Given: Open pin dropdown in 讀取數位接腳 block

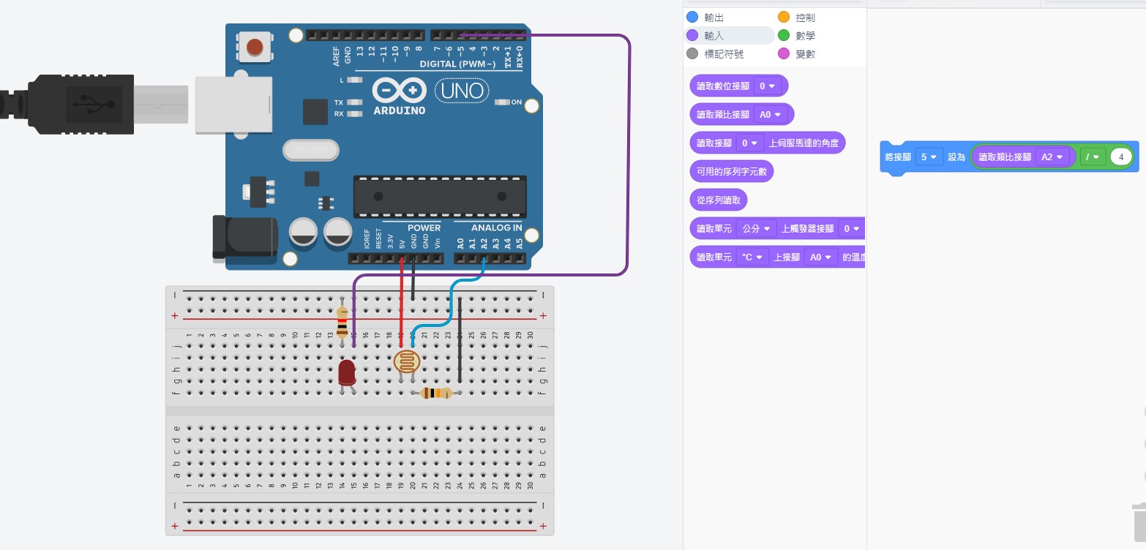Looking at the screenshot, I should click(x=768, y=86).
